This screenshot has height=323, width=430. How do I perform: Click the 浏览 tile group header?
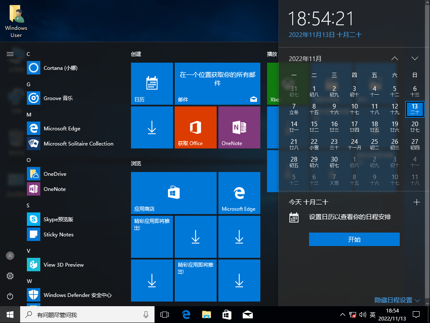pyautogui.click(x=136, y=164)
